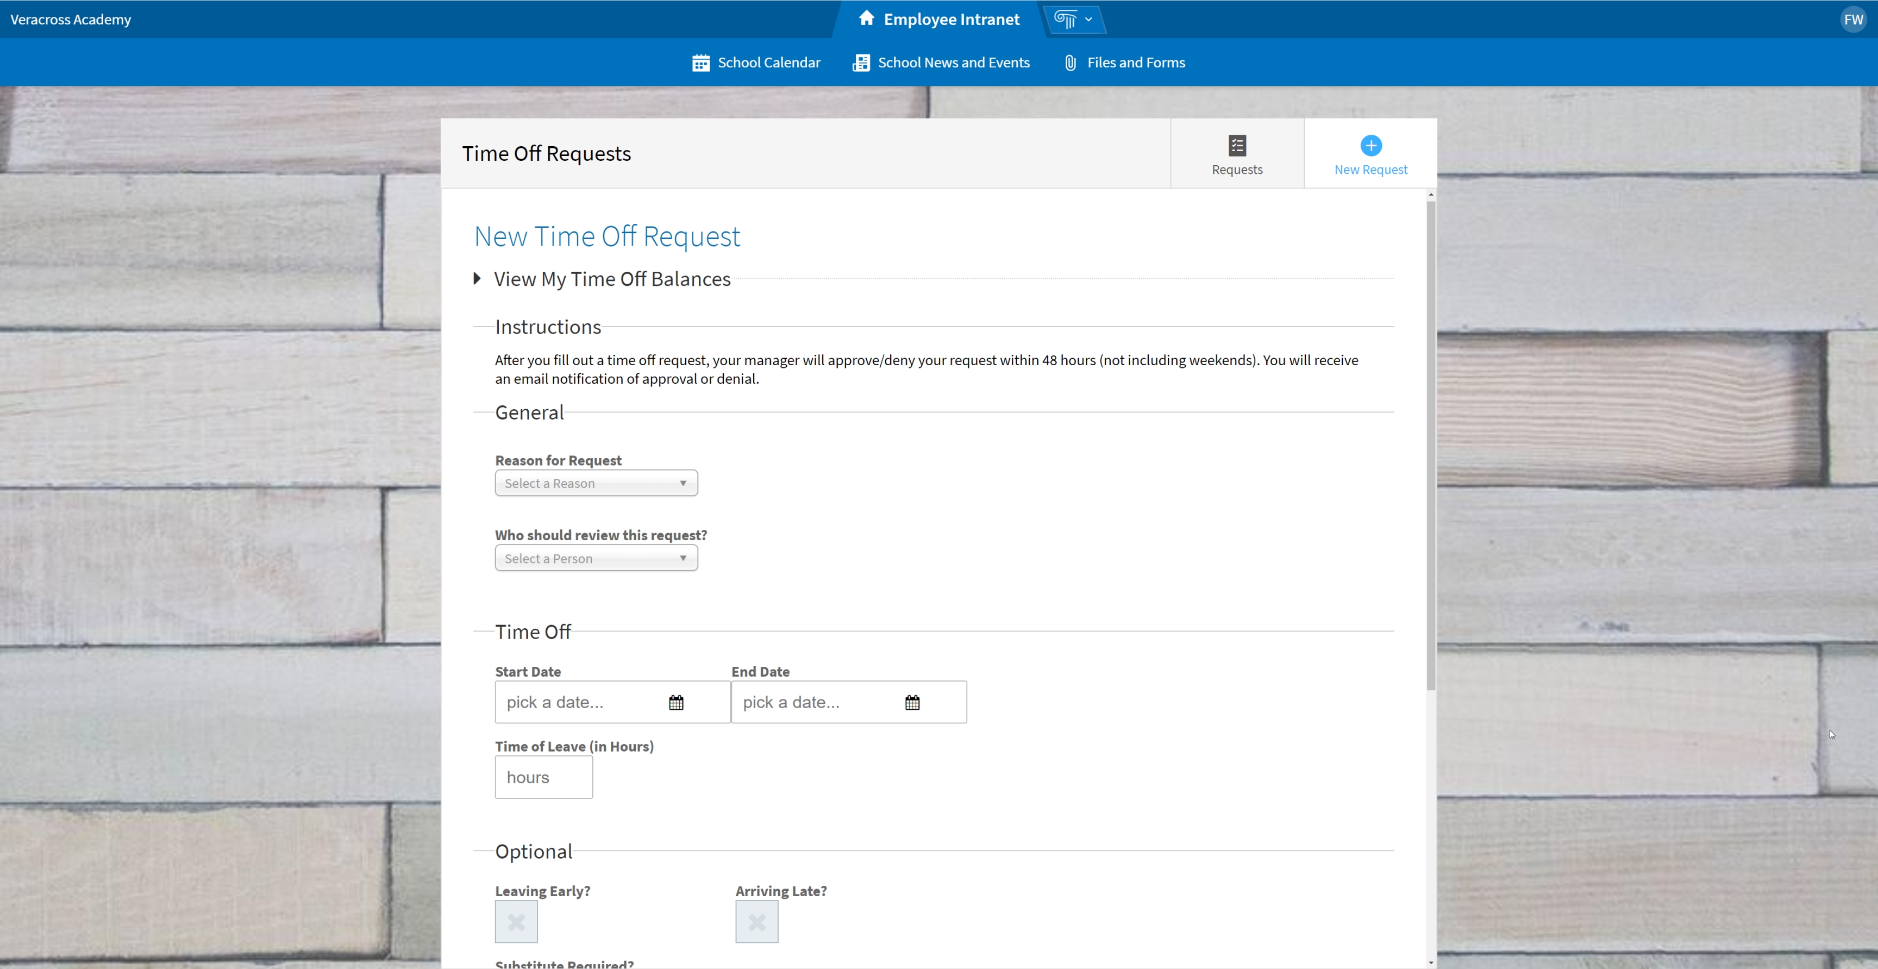Open the Start Date calendar picker
Image resolution: width=1878 pixels, height=969 pixels.
pyautogui.click(x=676, y=702)
